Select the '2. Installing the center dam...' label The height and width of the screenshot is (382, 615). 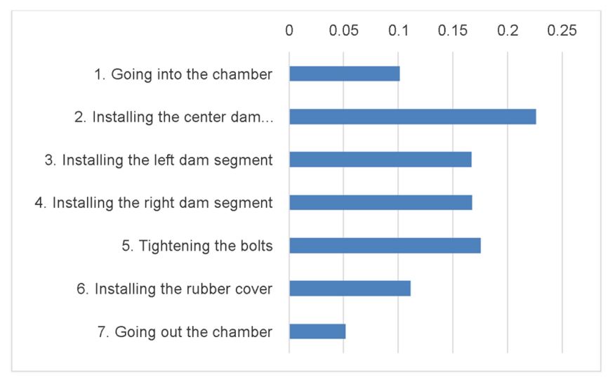(173, 117)
